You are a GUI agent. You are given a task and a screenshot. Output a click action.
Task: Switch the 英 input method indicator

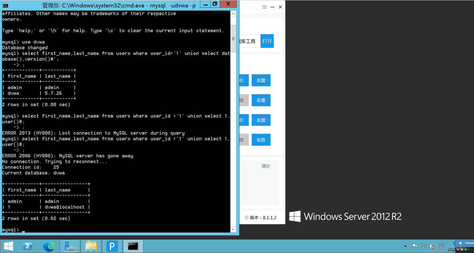pyautogui.click(x=441, y=246)
